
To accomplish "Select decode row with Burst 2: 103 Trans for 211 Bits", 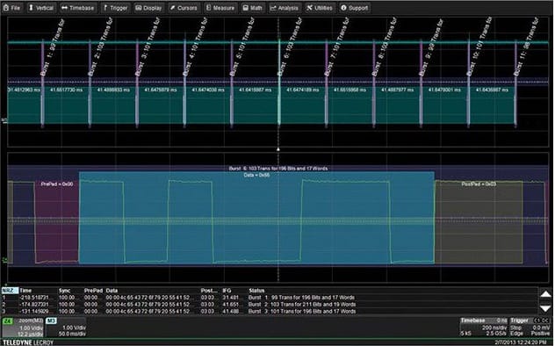I will (269, 304).
